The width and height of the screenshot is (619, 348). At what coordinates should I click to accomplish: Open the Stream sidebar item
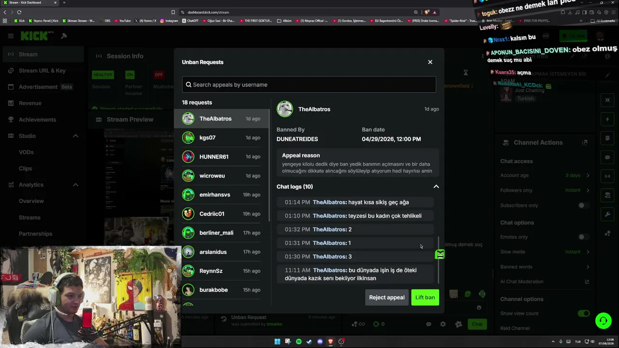(42, 54)
